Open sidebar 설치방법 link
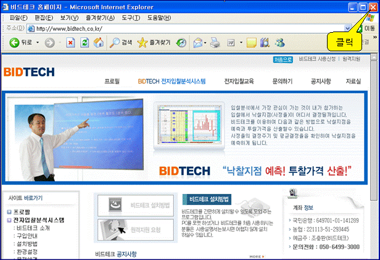 tap(27, 244)
